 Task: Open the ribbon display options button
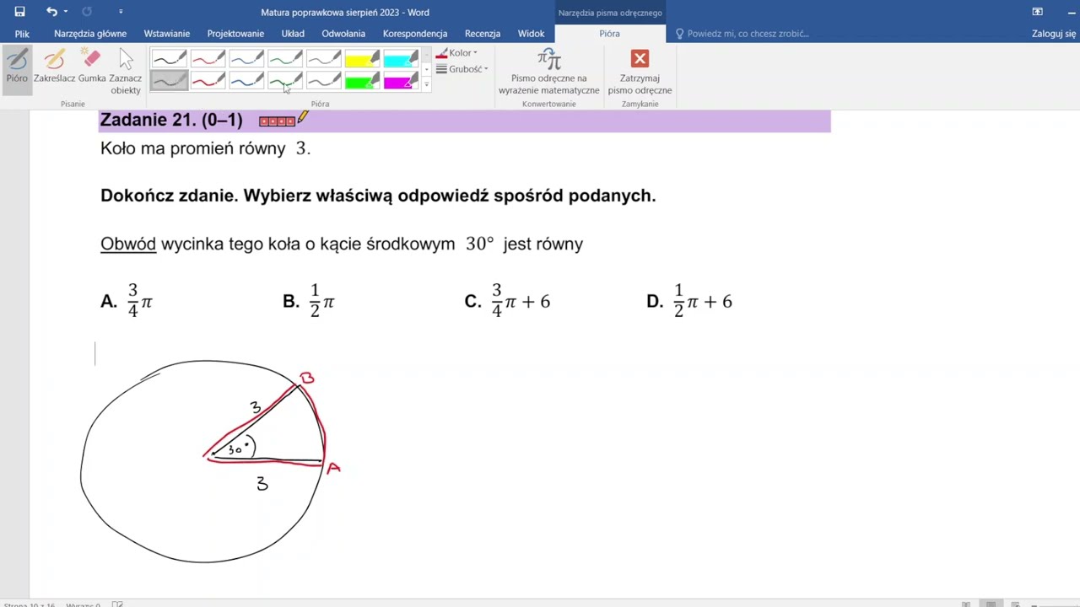pyautogui.click(x=1037, y=12)
